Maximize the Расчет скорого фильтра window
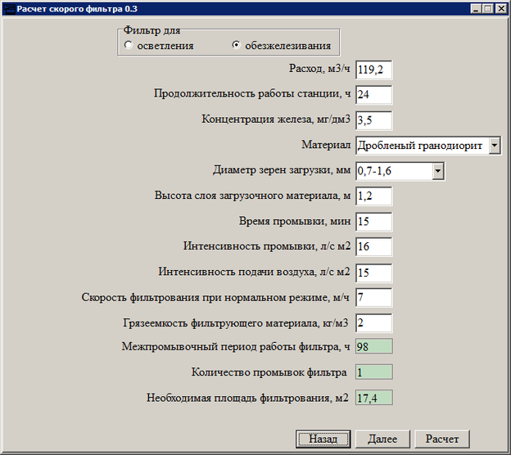 488,9
